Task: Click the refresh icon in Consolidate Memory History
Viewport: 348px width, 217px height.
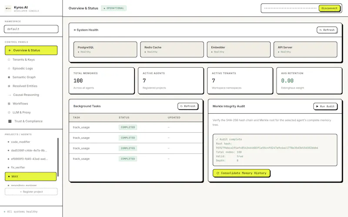Action: pos(218,173)
